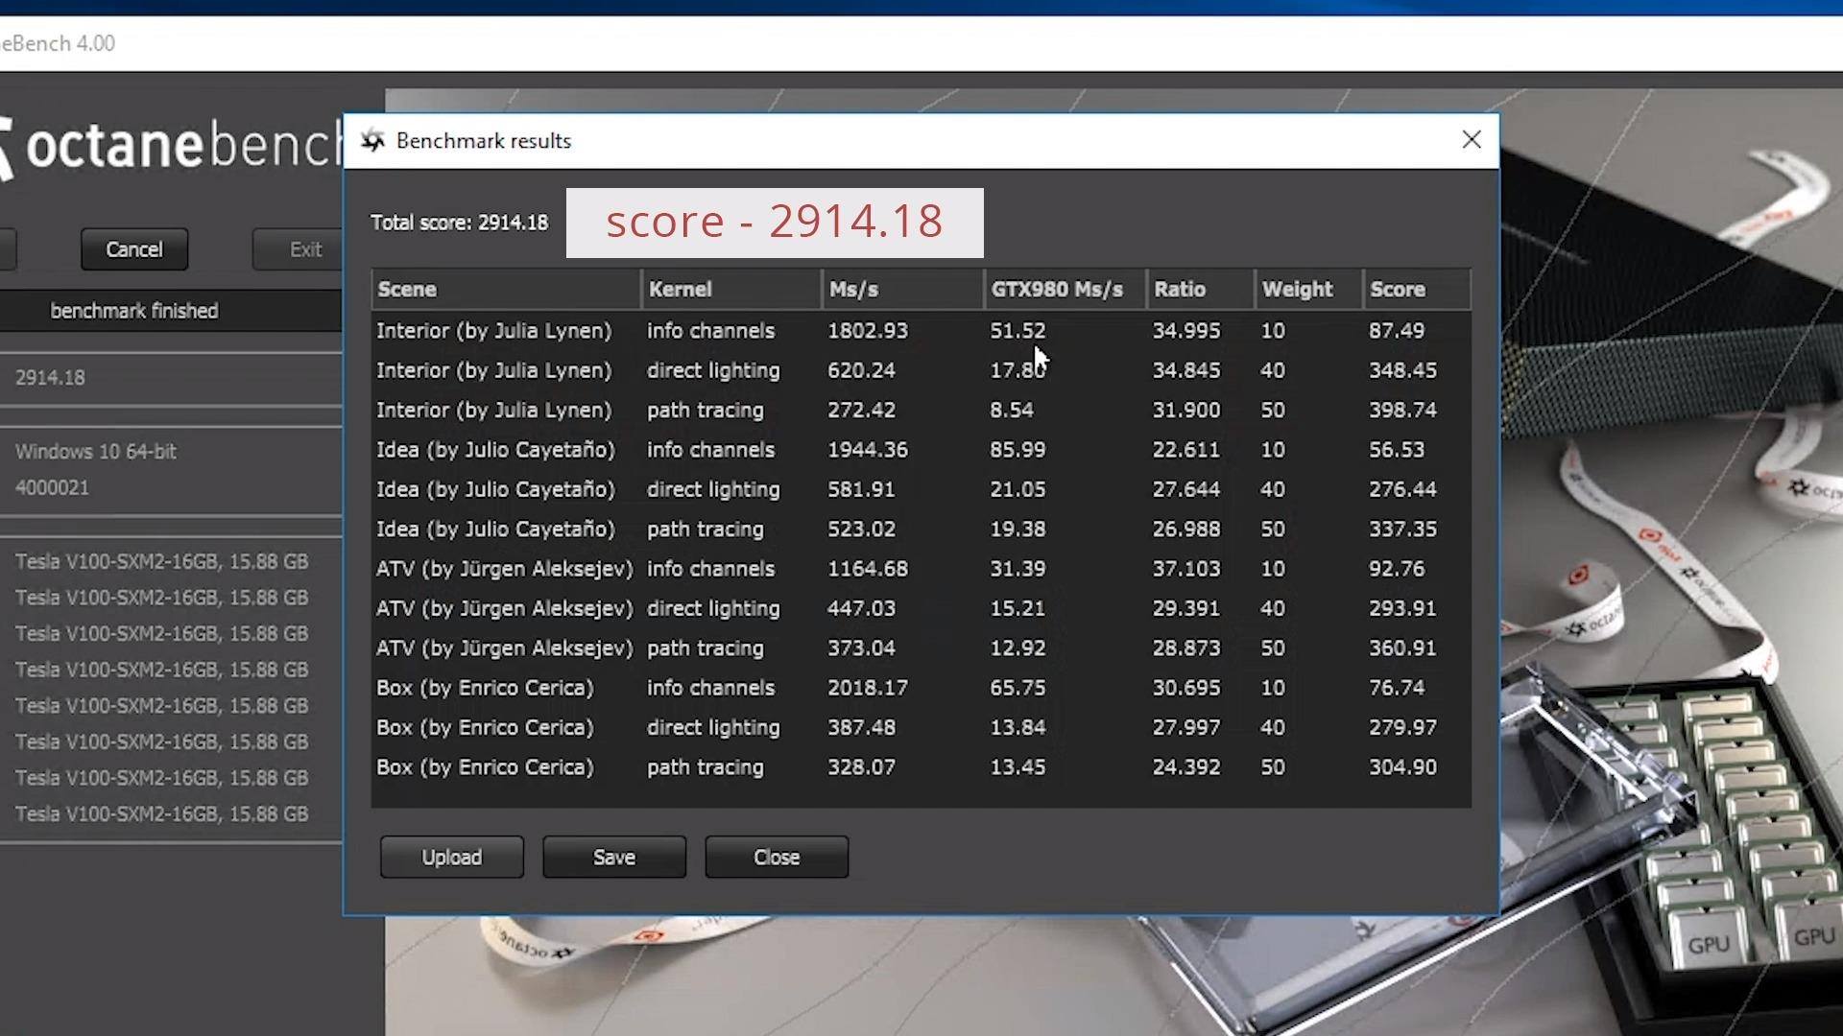The image size is (1843, 1036).
Task: Click Exit in the OctaneBench window
Action: coord(299,249)
